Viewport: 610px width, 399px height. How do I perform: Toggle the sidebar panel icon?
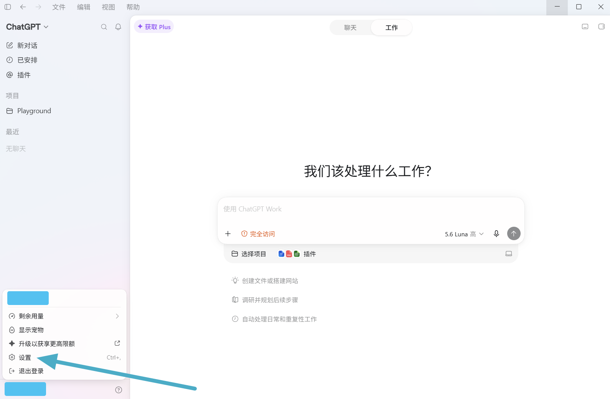[8, 7]
